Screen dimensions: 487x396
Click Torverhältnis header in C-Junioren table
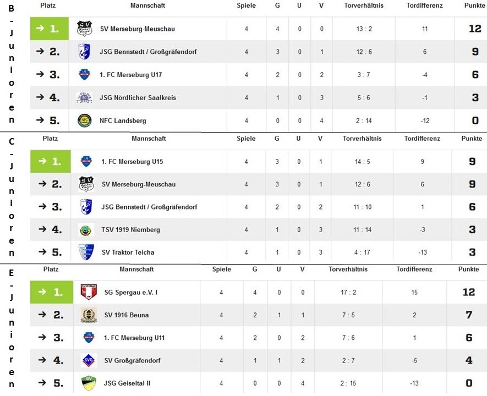(361, 139)
